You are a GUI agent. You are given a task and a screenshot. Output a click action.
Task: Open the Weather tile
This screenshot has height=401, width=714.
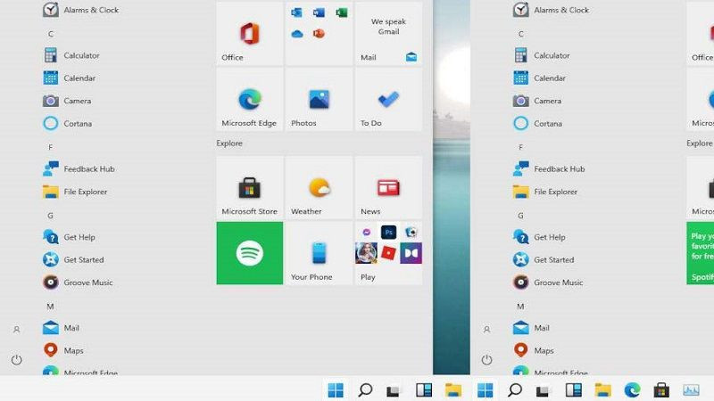319,188
